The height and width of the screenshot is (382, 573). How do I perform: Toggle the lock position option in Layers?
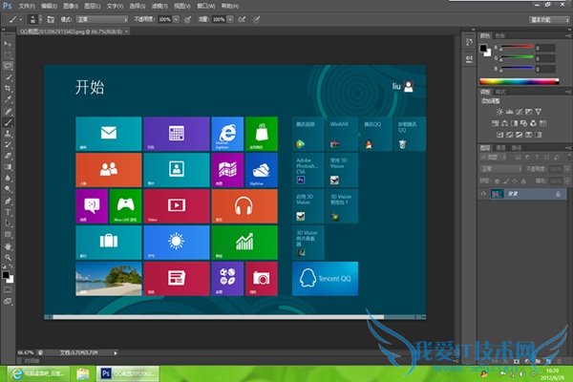pos(515,180)
